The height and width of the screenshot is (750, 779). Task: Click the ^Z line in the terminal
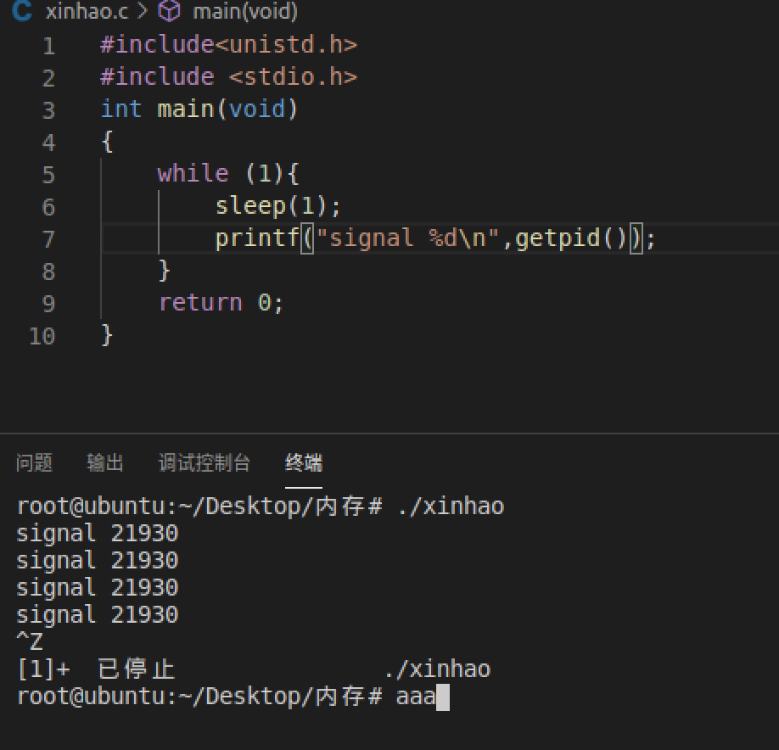[30, 641]
